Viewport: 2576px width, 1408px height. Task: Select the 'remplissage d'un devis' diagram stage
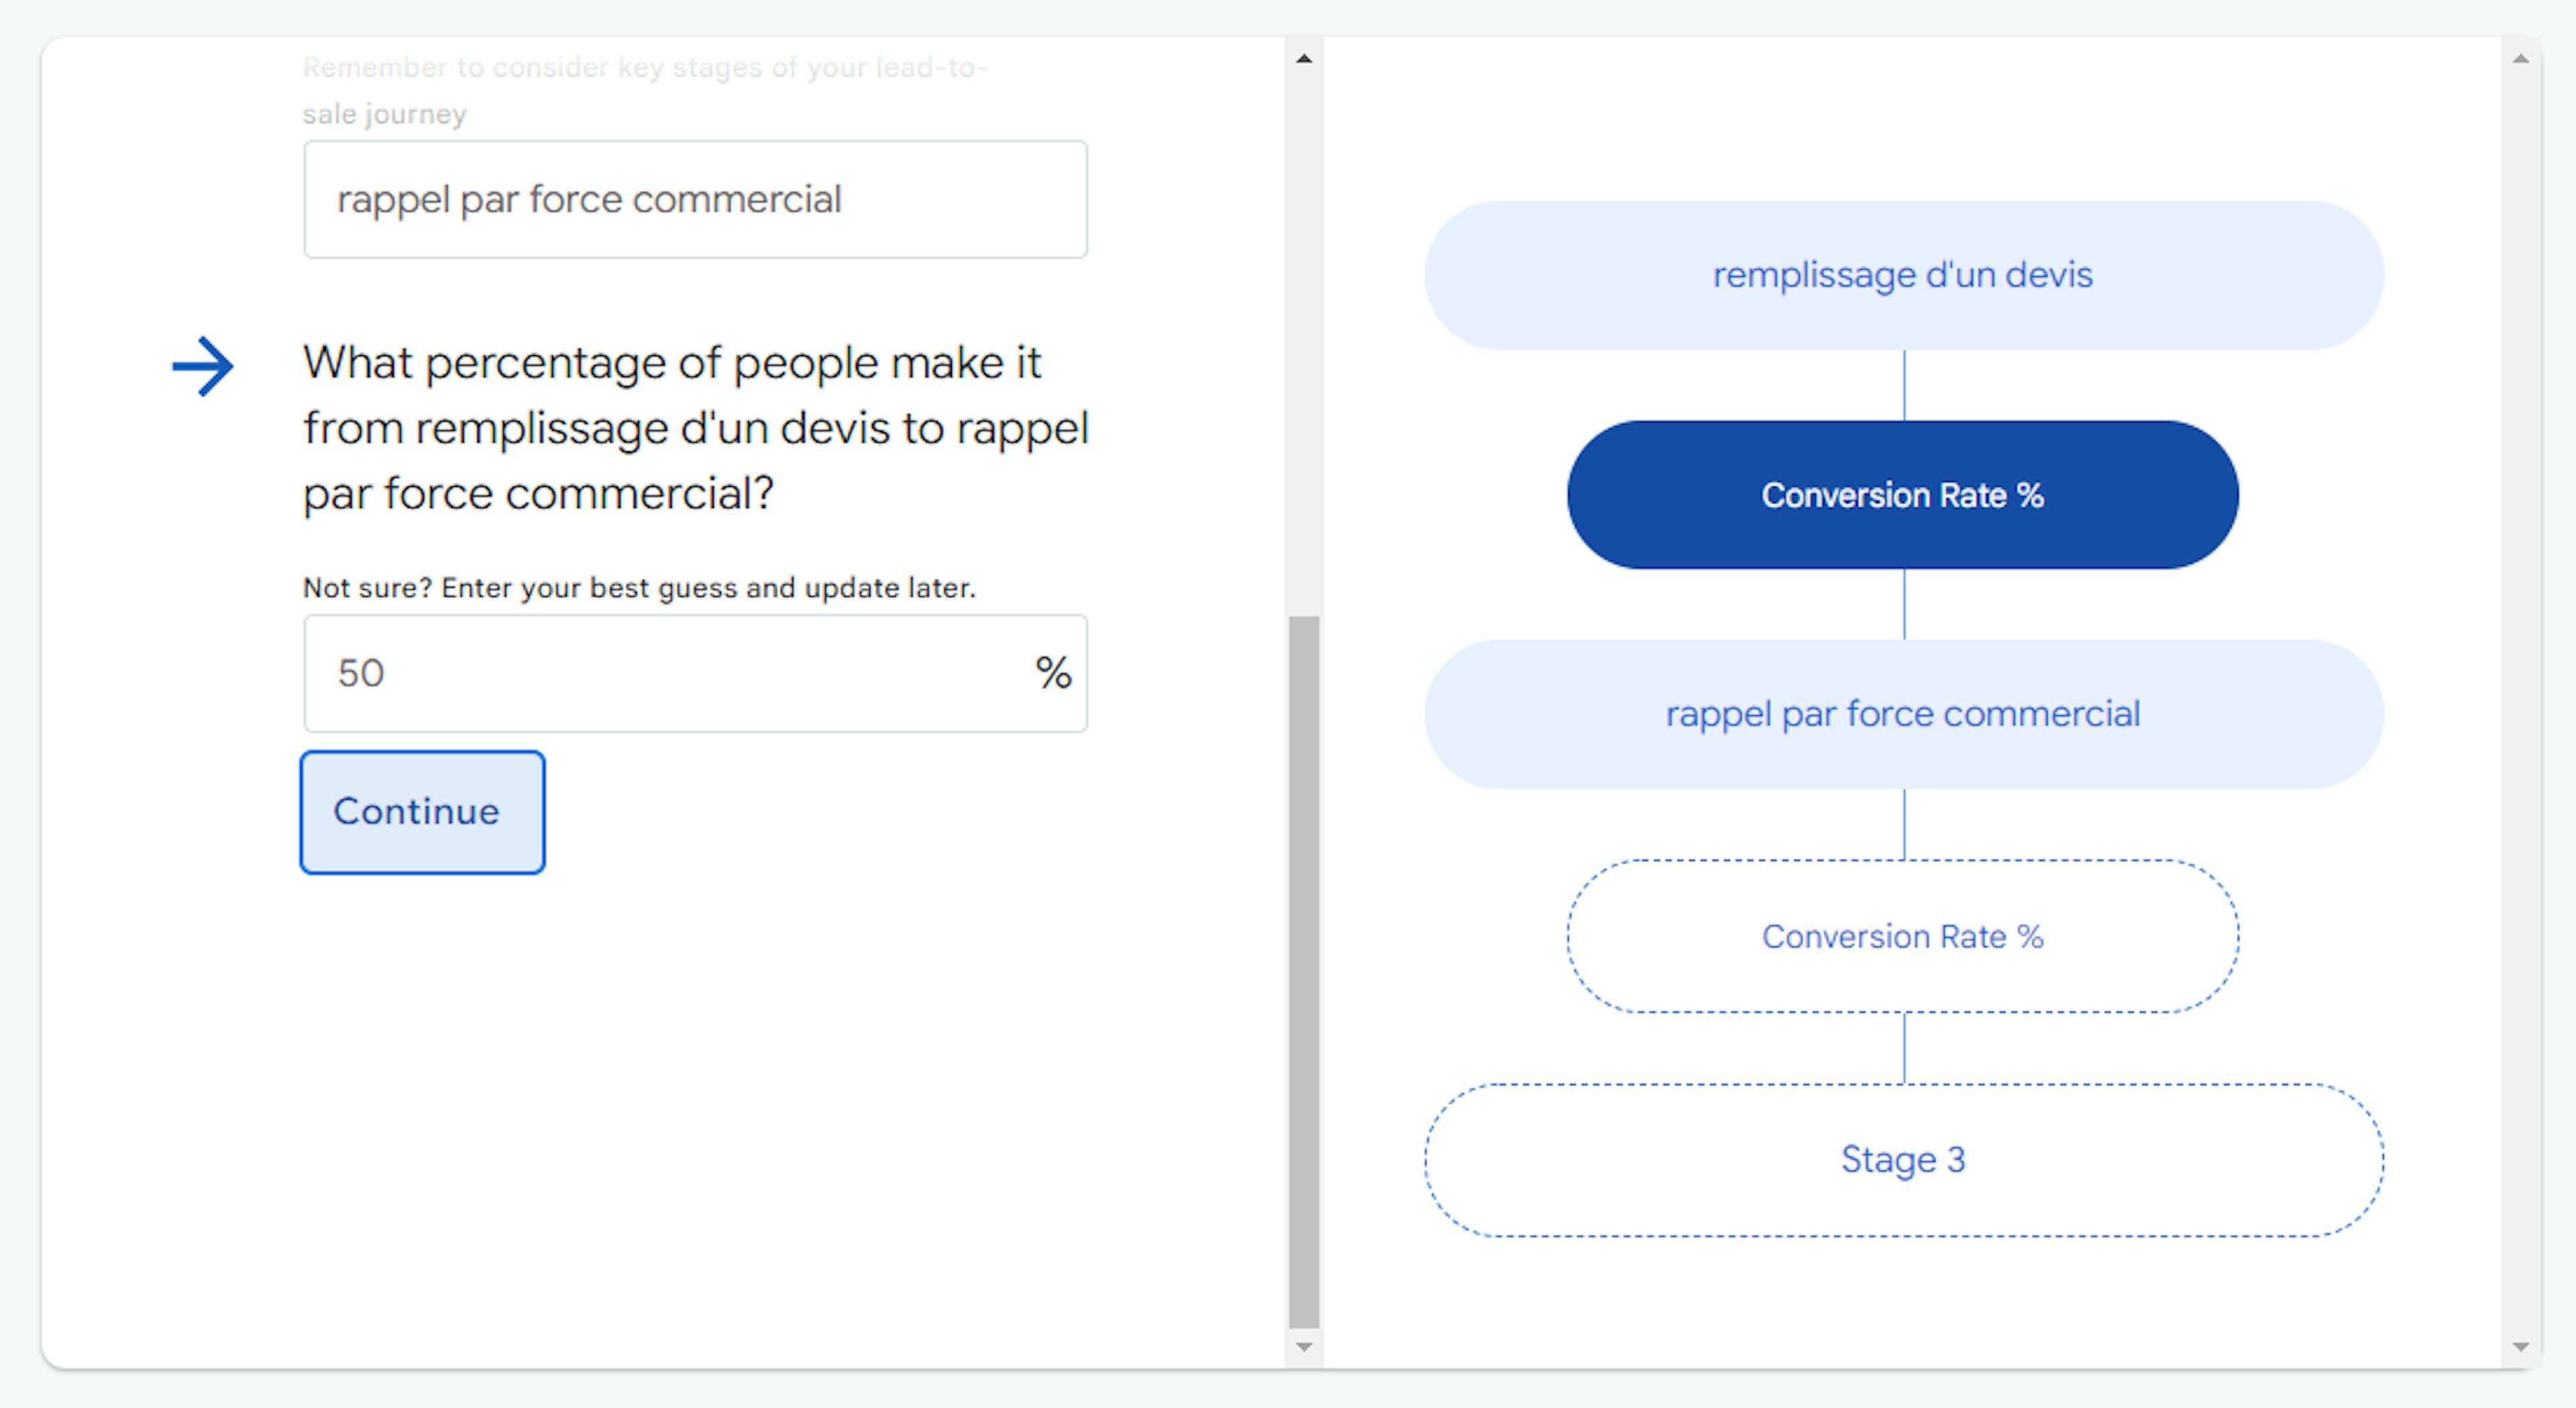click(x=1903, y=275)
